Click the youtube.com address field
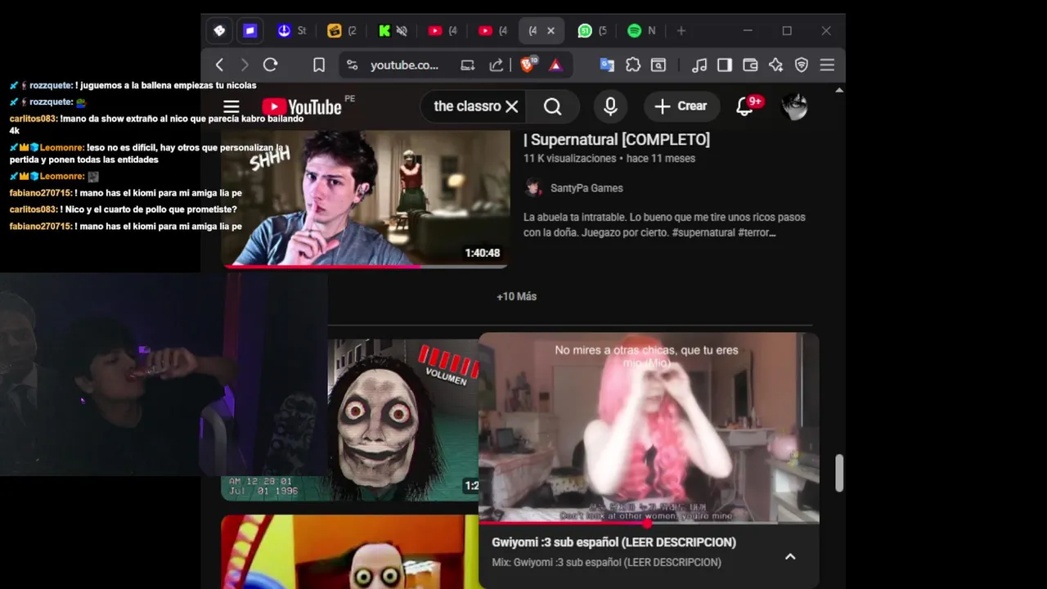The image size is (1047, 589). point(404,65)
